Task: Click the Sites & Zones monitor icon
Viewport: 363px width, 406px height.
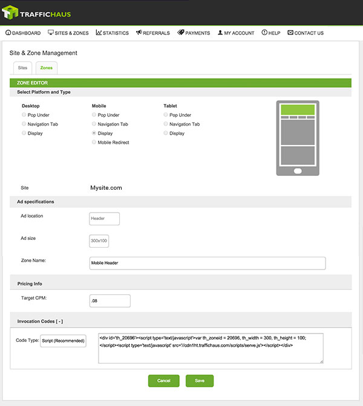Action: pos(51,33)
